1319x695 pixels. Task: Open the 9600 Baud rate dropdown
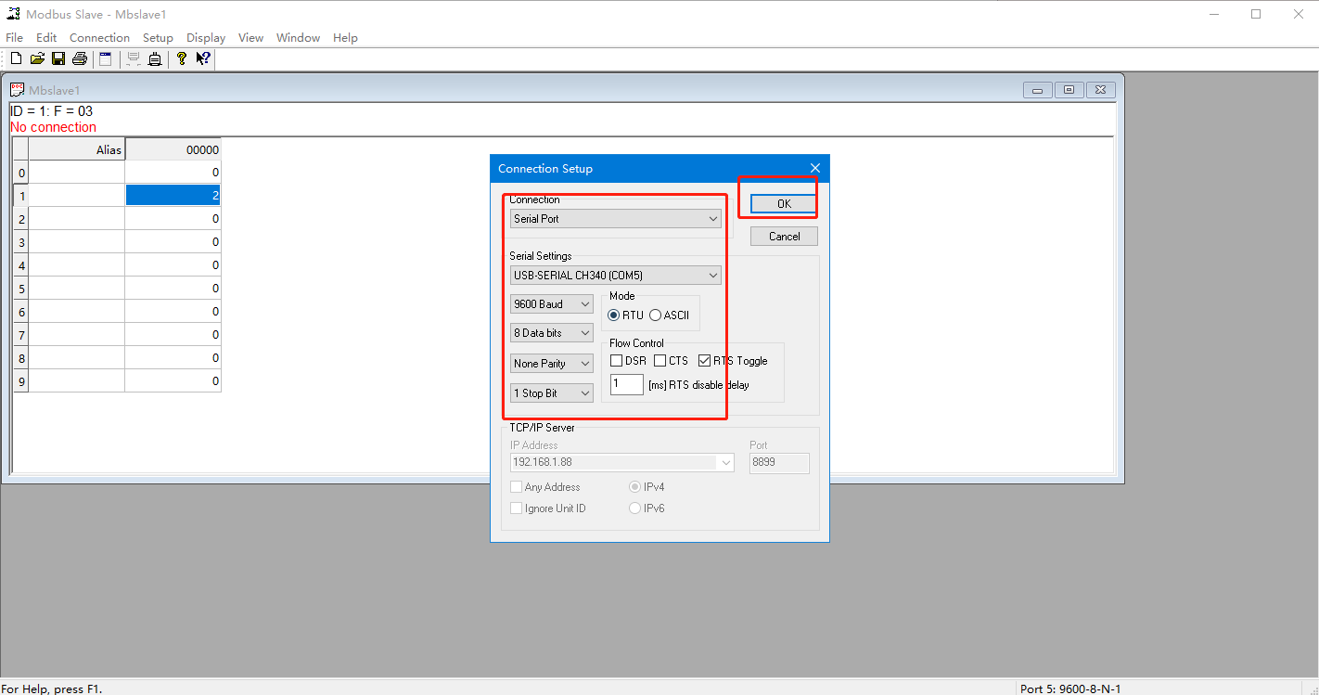click(x=552, y=304)
